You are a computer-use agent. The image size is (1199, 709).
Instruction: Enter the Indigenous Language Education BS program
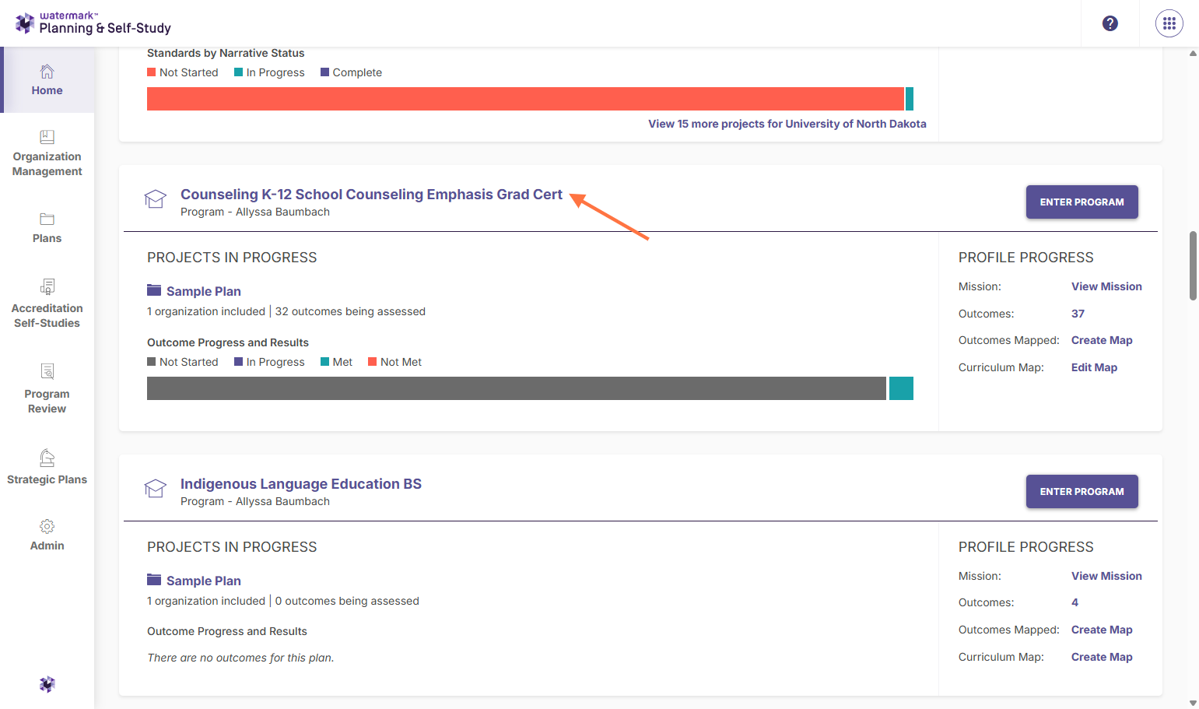pyautogui.click(x=1082, y=491)
